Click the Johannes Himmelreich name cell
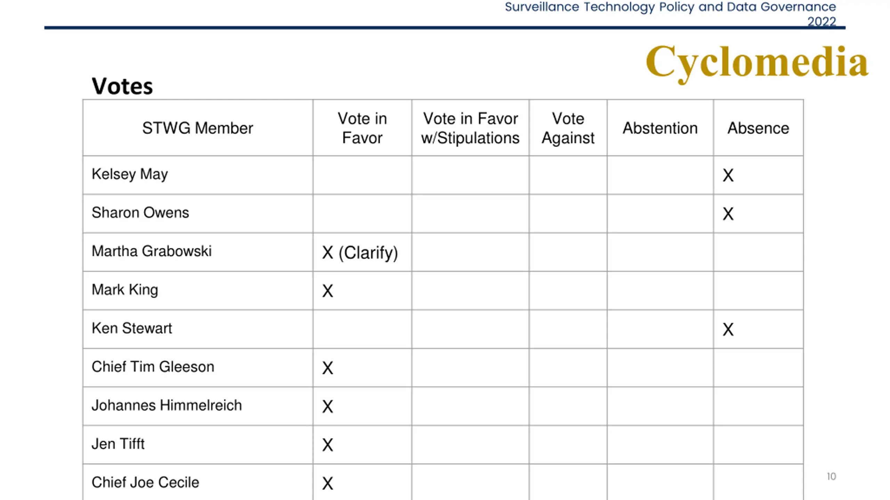The width and height of the screenshot is (890, 500). point(167,406)
